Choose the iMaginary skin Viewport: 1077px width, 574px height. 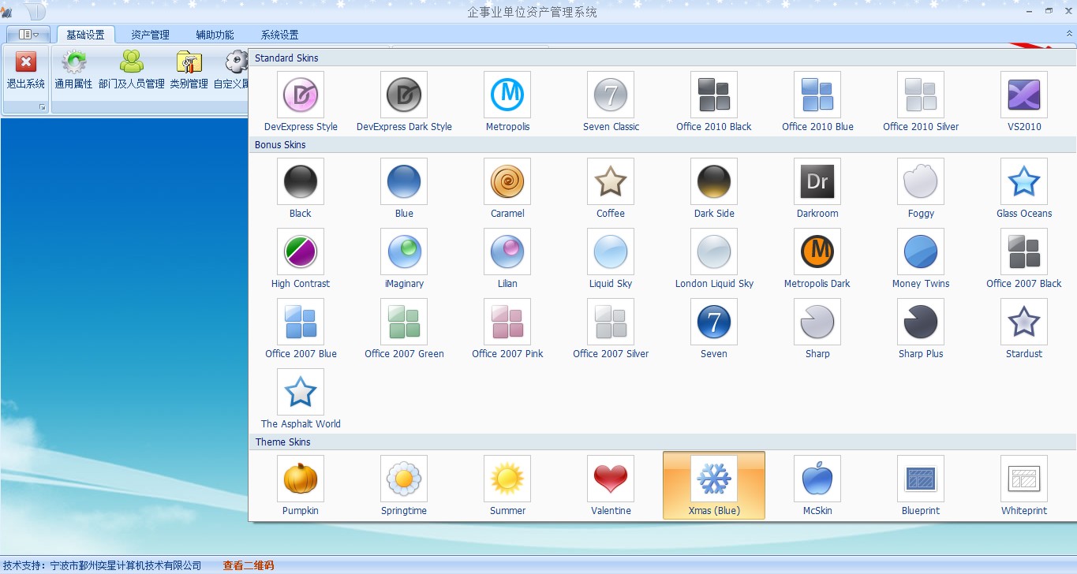(x=404, y=259)
